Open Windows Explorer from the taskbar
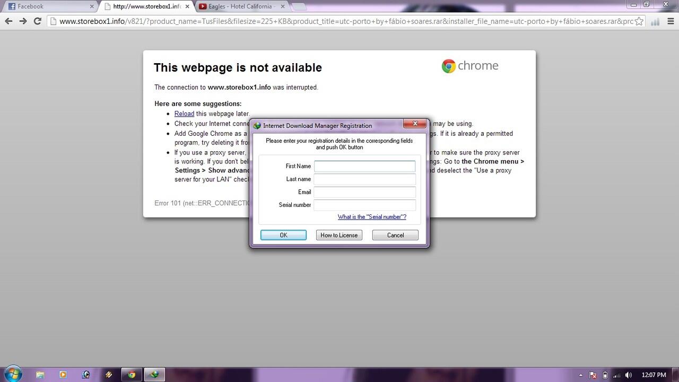679x382 pixels. [x=40, y=374]
